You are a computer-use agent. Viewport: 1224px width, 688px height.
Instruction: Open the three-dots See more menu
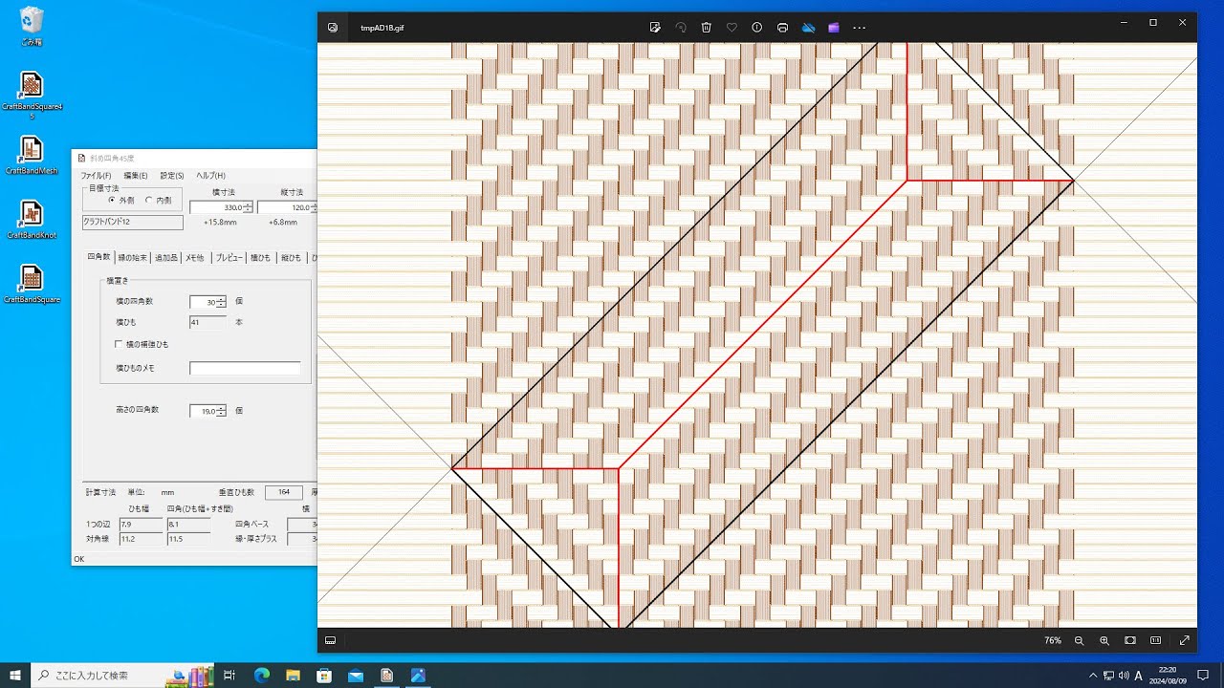pyautogui.click(x=859, y=28)
